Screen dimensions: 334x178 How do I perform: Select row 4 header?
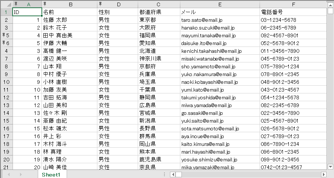6,51
